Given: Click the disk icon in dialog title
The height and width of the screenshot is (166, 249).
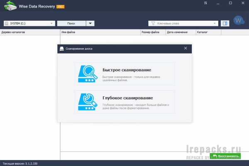Looking at the screenshot, I should [x=61, y=49].
